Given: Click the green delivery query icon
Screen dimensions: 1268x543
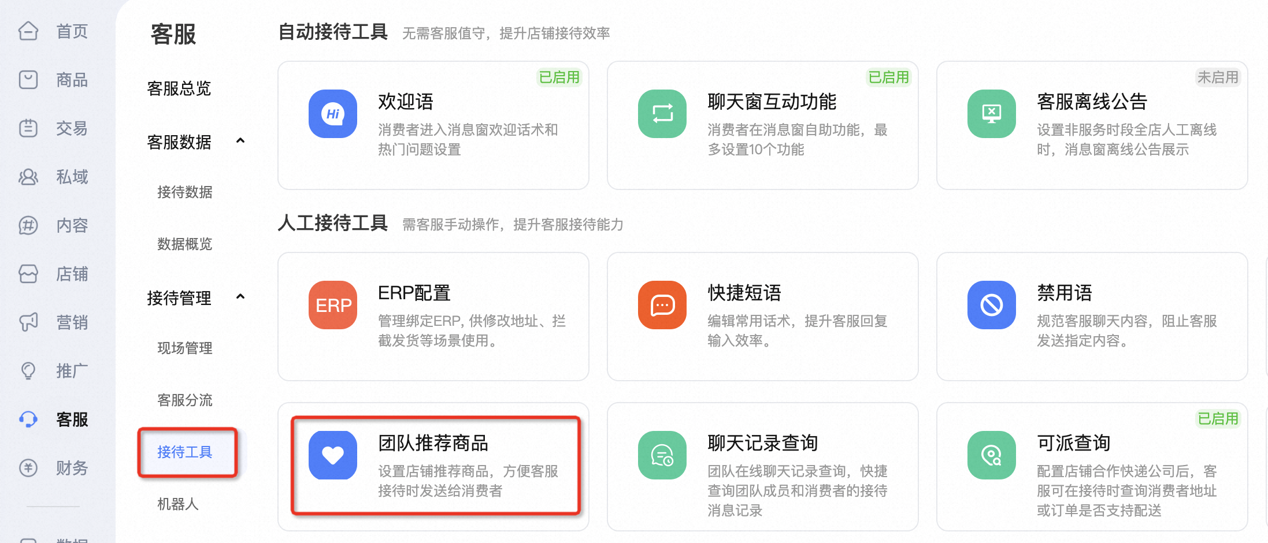Looking at the screenshot, I should coord(991,455).
